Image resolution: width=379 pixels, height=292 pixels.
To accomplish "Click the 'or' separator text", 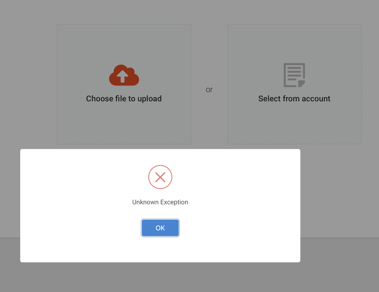I will click(x=209, y=90).
